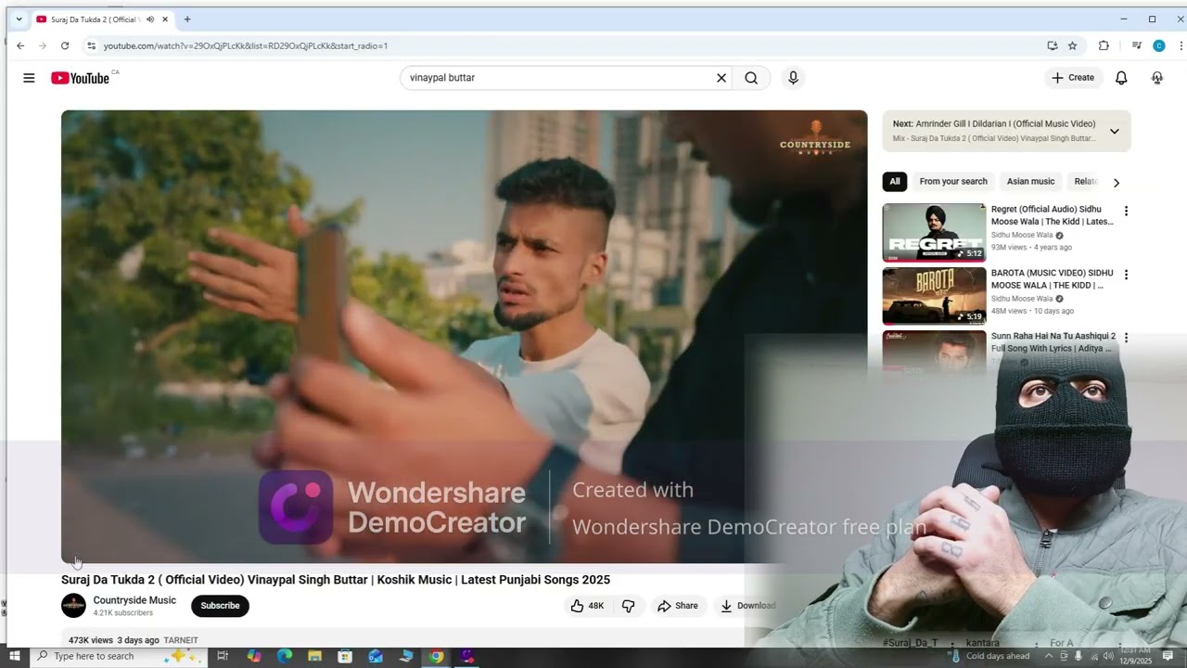Clear the search box text

coord(721,78)
